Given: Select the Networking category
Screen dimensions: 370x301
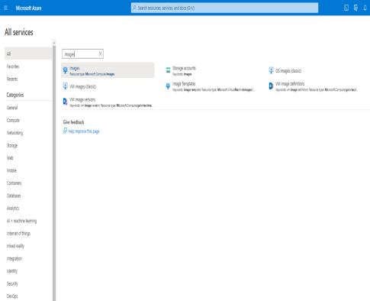Looking at the screenshot, I should (14, 133).
